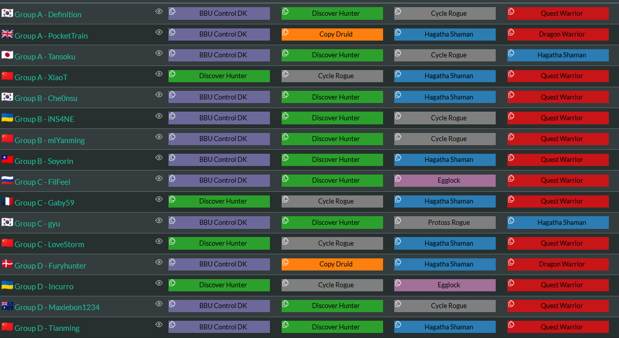Copy Maxiebon1234's Cycle Rogue deck code icon
The height and width of the screenshot is (338, 619).
(398, 303)
